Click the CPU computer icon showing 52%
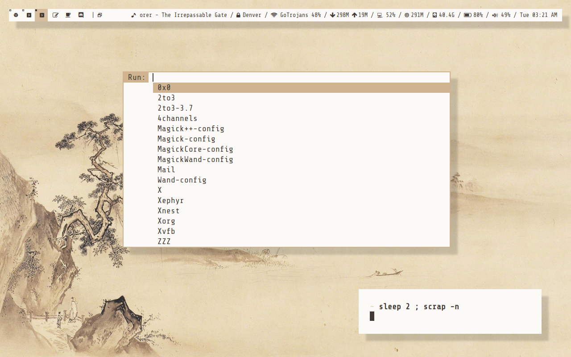This screenshot has width=571, height=357. tap(380, 15)
